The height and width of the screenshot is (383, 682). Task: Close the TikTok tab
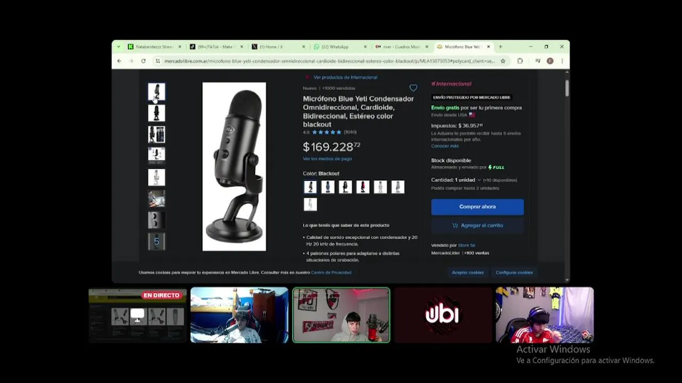click(x=241, y=47)
